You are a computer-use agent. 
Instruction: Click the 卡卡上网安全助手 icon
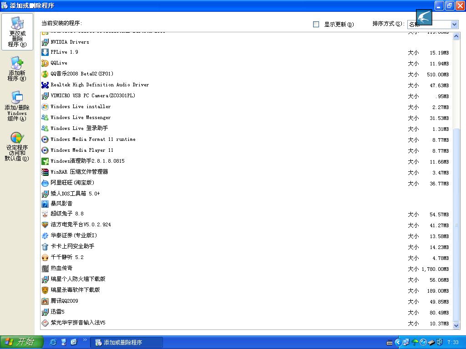45,247
